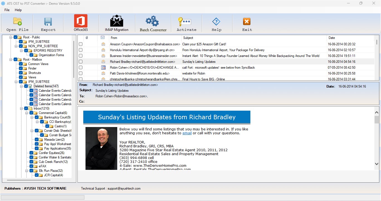The height and width of the screenshot is (201, 381).
Task: Collapse the Elk Run Plaza(32) node
Action: click(x=26, y=171)
